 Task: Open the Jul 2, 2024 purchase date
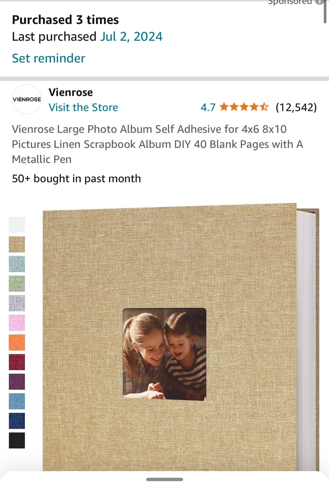131,37
